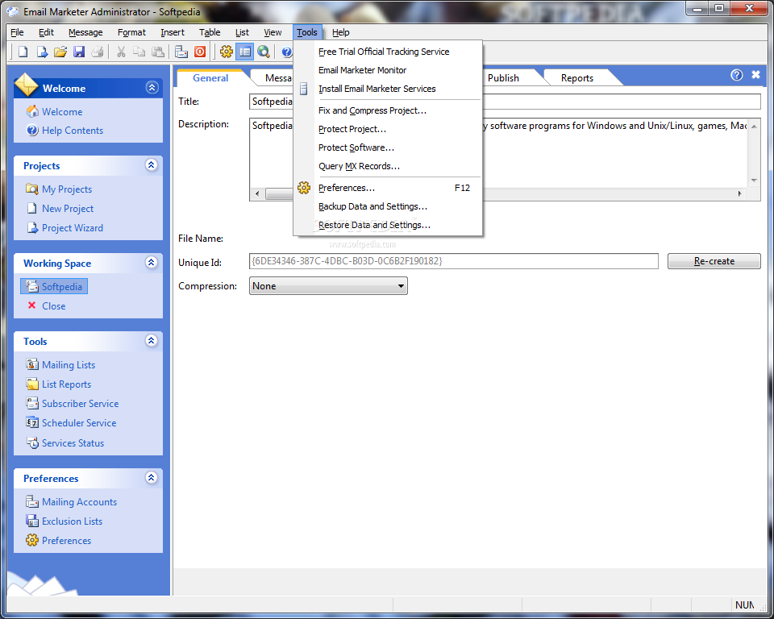Image resolution: width=774 pixels, height=619 pixels.
Task: Choose Restore Data and Settings
Action: [x=388, y=225]
